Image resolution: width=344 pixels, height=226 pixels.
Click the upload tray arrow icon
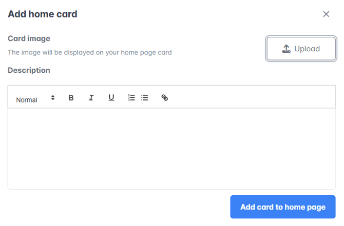(286, 49)
